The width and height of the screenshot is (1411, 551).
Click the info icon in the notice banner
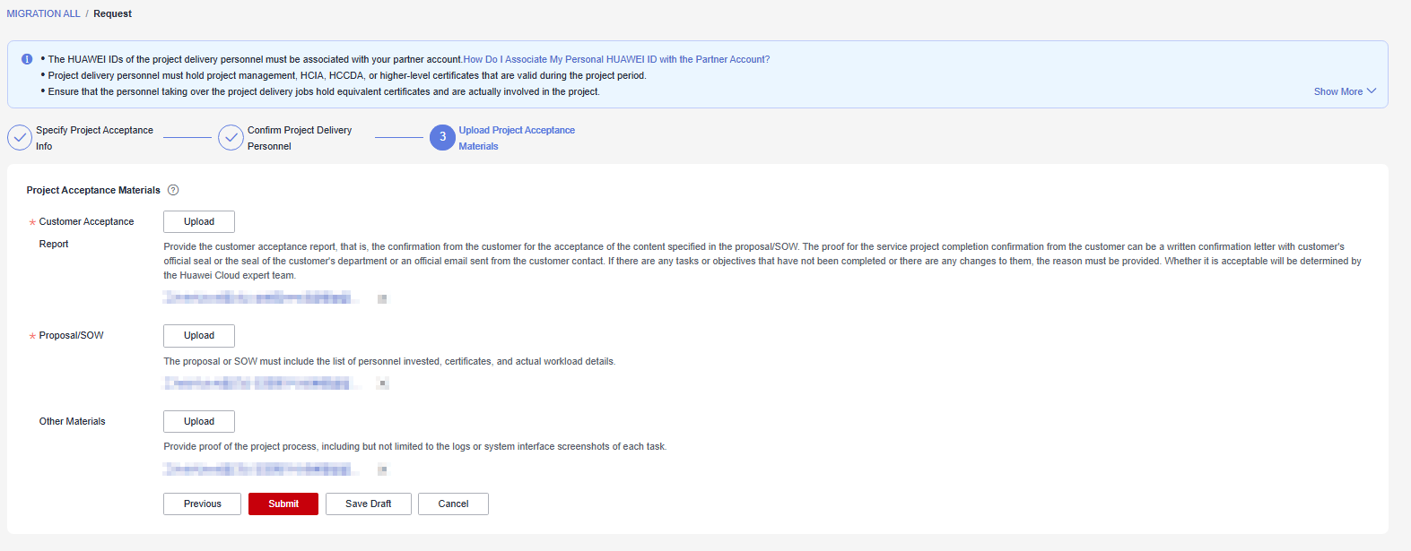tap(27, 59)
